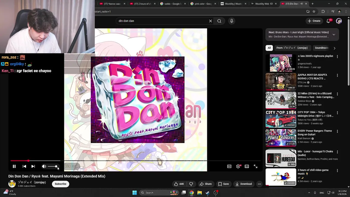Open a new browser tab

[x=313, y=4]
